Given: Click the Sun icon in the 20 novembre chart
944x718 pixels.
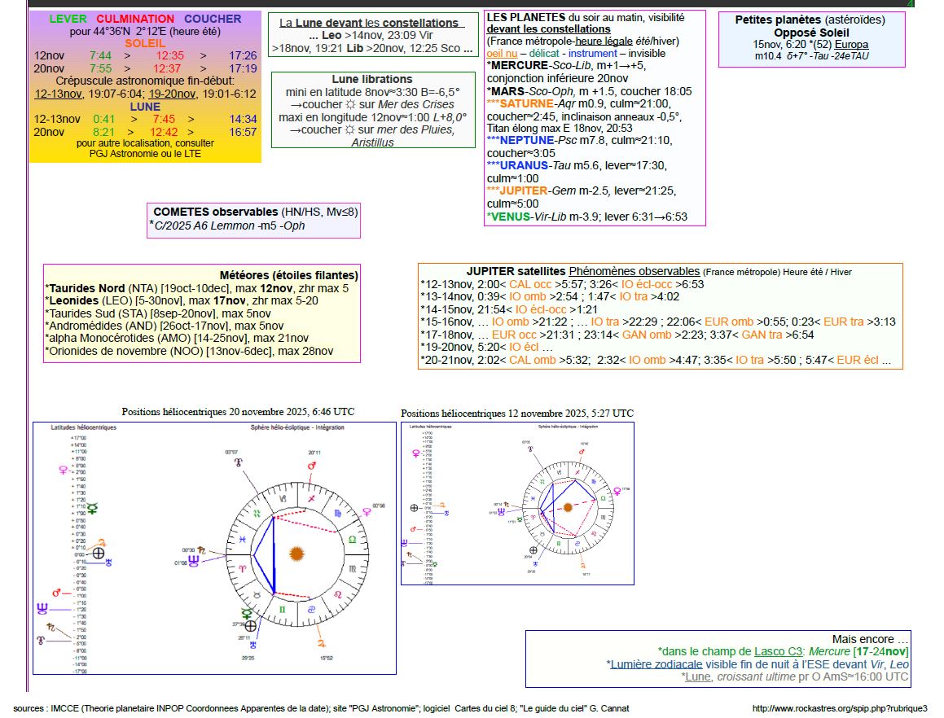Looking at the screenshot, I should 297,554.
